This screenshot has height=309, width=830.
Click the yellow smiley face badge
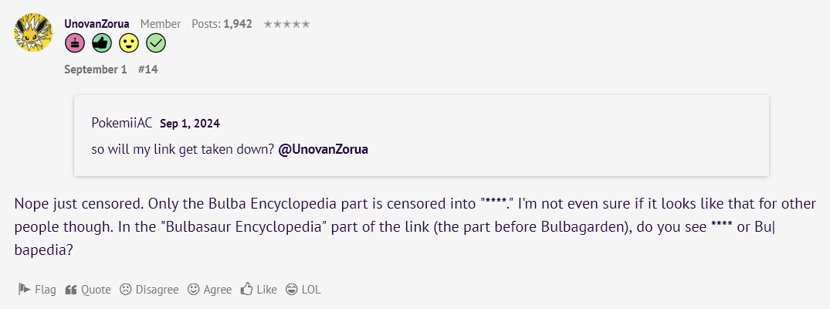(129, 43)
